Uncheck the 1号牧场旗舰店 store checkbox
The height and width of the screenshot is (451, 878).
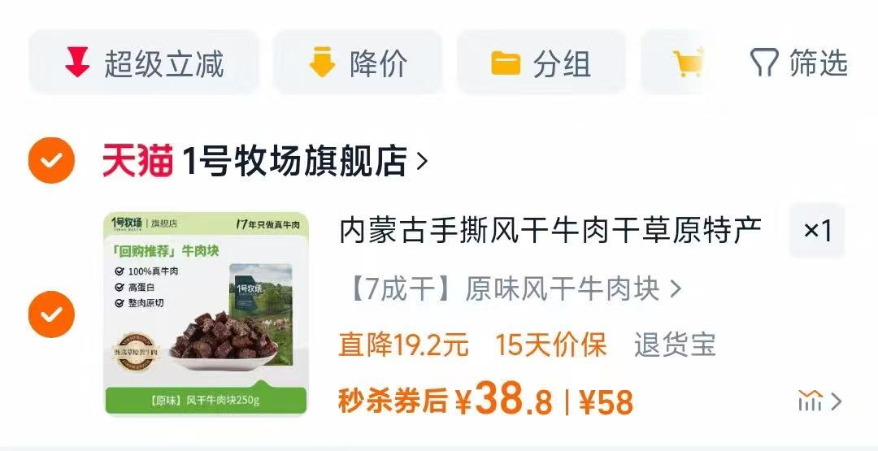51,161
